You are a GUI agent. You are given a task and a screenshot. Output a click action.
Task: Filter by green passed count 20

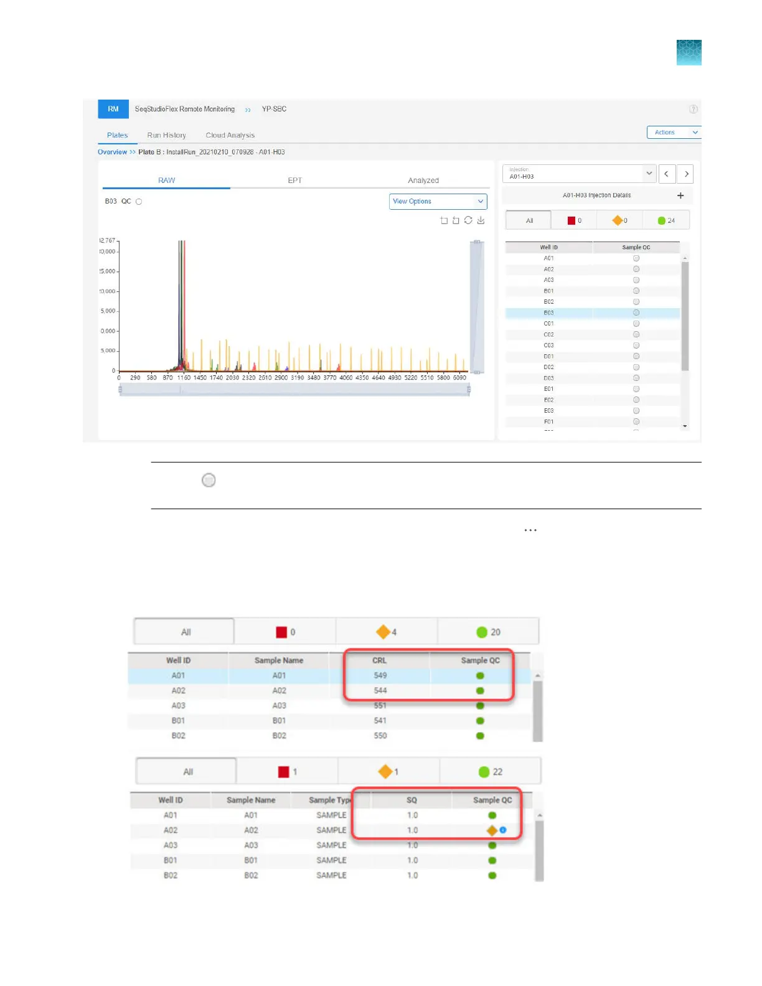click(x=488, y=632)
